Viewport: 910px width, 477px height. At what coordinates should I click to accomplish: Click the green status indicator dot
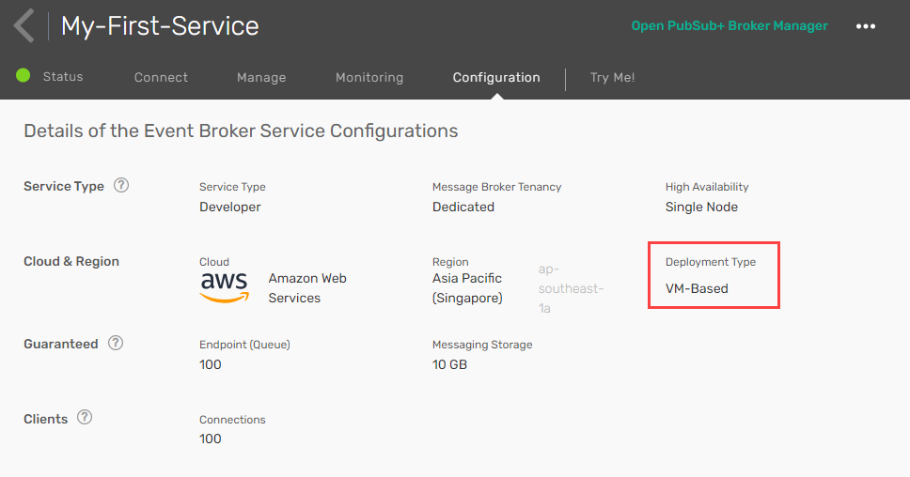click(x=24, y=76)
